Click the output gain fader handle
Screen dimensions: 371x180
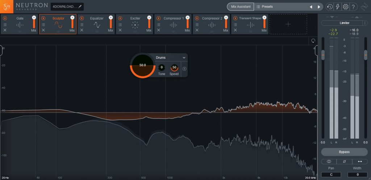(366, 55)
